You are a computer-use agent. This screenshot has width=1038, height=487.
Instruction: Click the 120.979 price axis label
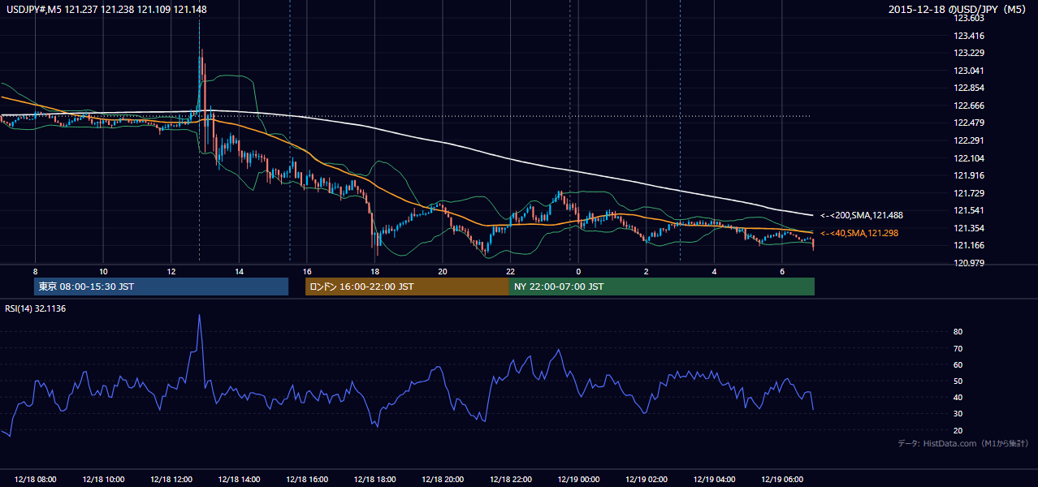[x=968, y=263]
